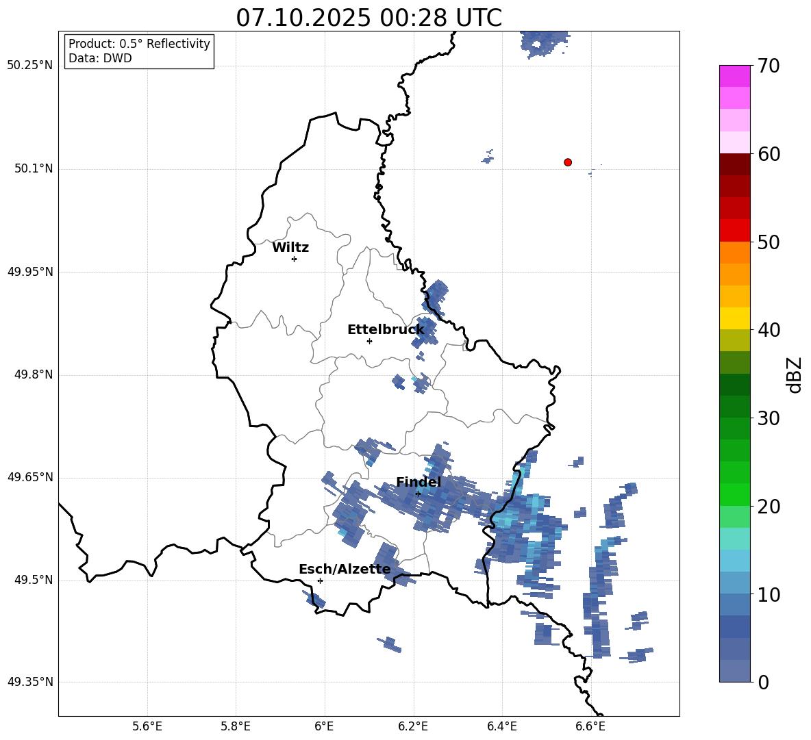Screen dimensions: 811x740
Task: Click the 5.6°E longitude label
Action: (x=147, y=726)
